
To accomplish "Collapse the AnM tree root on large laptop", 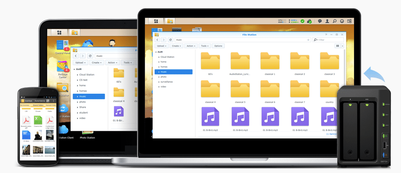I will [x=156, y=52].
